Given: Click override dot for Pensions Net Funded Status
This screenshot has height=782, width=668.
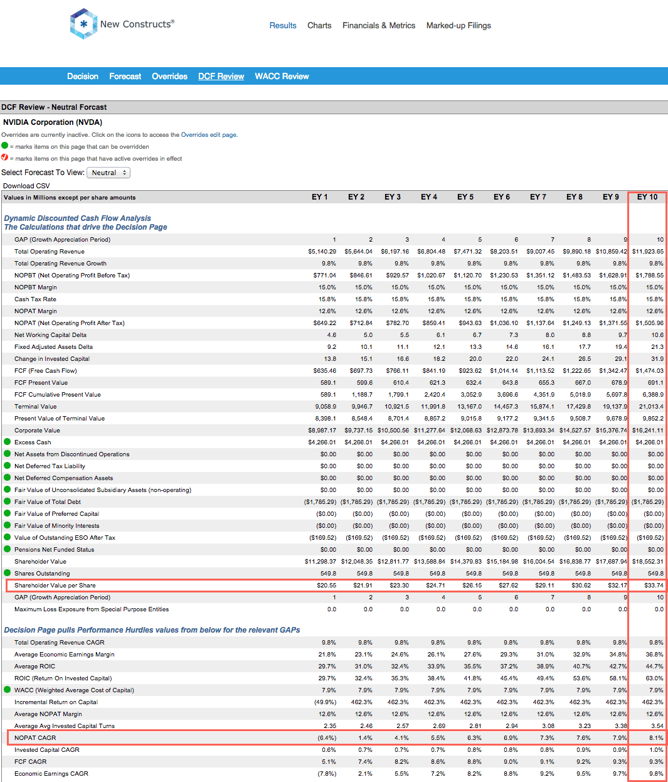Looking at the screenshot, I should tap(8, 549).
